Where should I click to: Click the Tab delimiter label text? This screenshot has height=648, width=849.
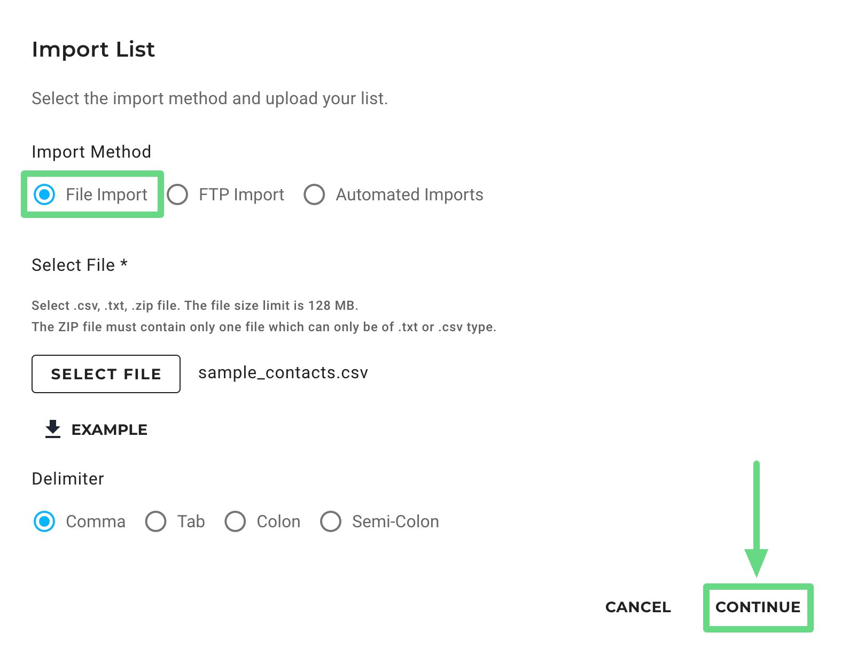[191, 522]
